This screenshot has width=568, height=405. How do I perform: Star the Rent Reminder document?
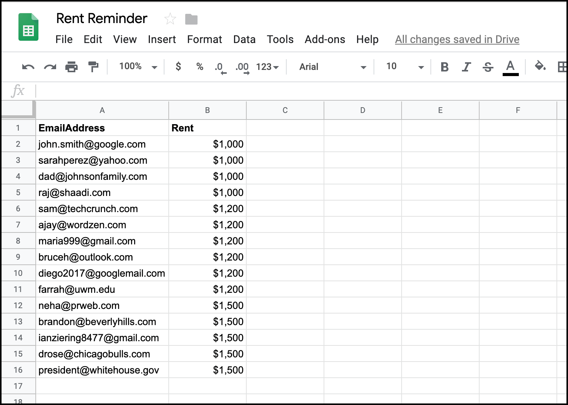point(170,19)
